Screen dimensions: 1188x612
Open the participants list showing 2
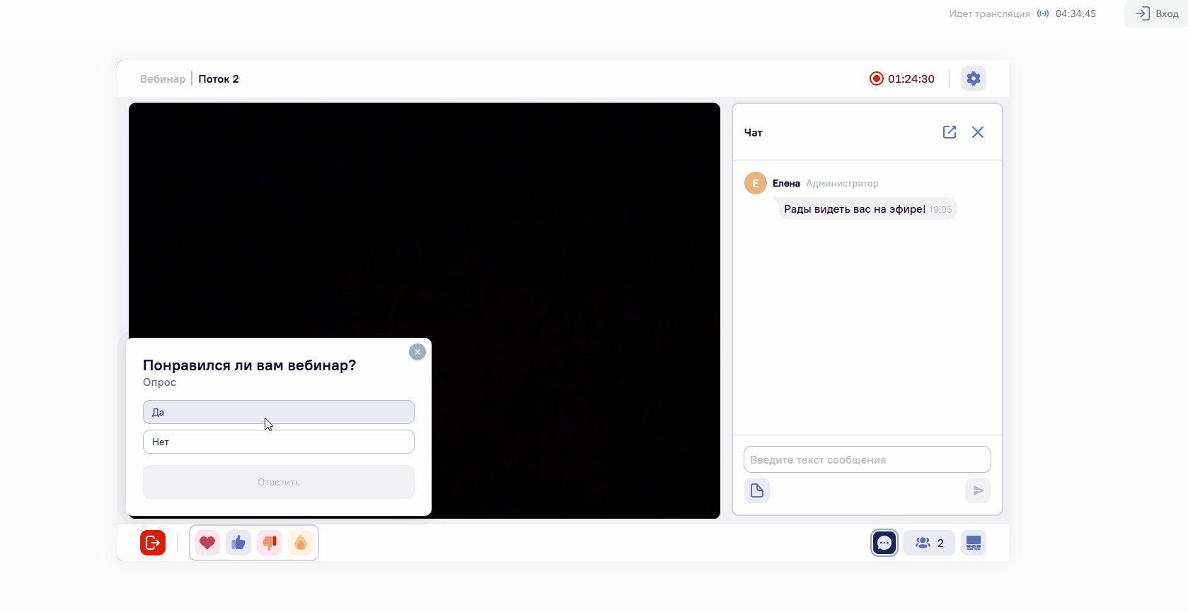click(x=929, y=543)
